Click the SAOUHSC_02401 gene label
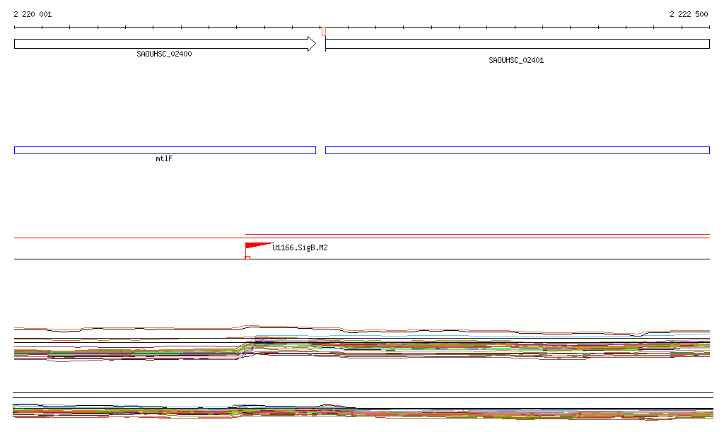724x432 pixels. [x=516, y=61]
